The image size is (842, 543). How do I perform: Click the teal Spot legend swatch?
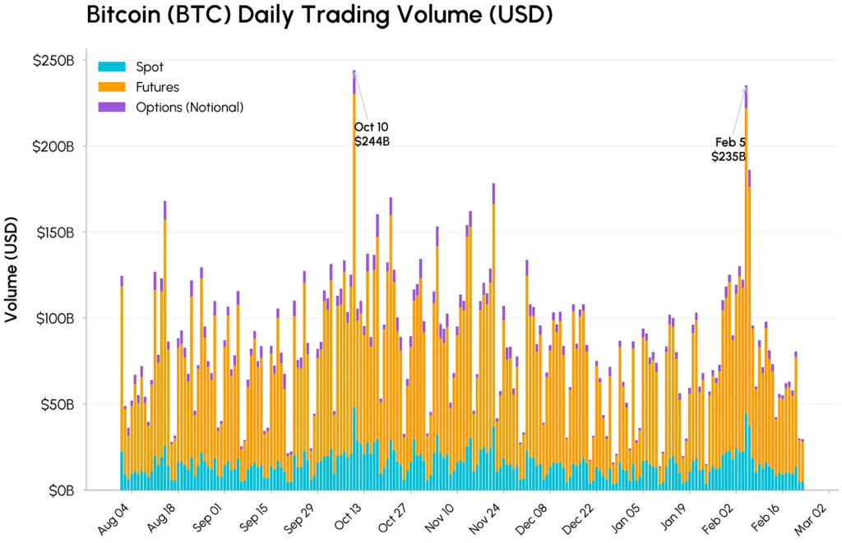[x=111, y=67]
